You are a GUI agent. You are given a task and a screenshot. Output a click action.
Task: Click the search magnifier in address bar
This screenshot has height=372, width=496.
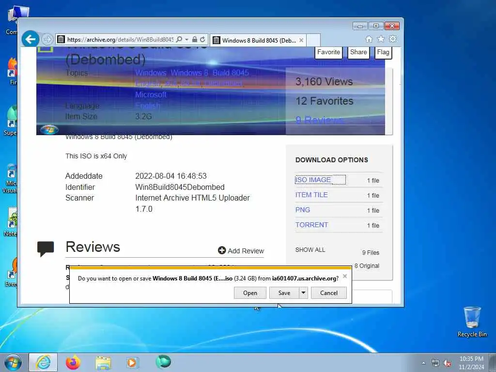pos(179,40)
